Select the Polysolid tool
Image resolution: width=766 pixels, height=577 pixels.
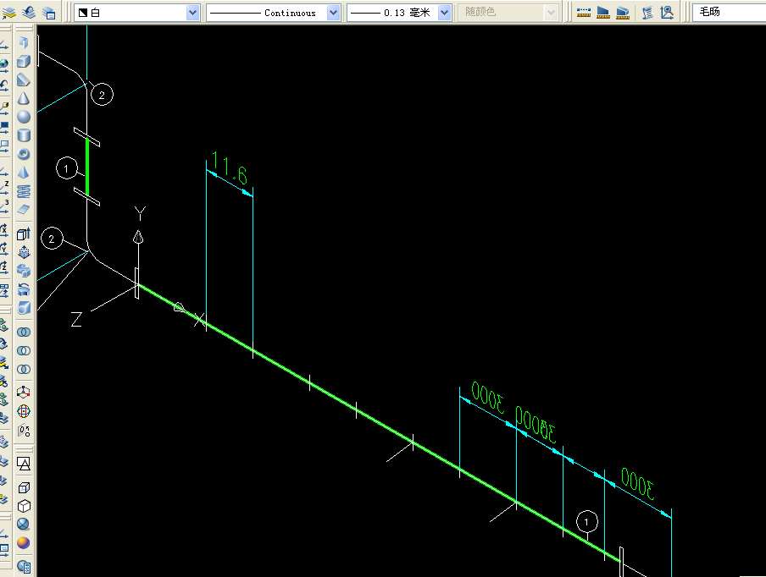coord(24,42)
